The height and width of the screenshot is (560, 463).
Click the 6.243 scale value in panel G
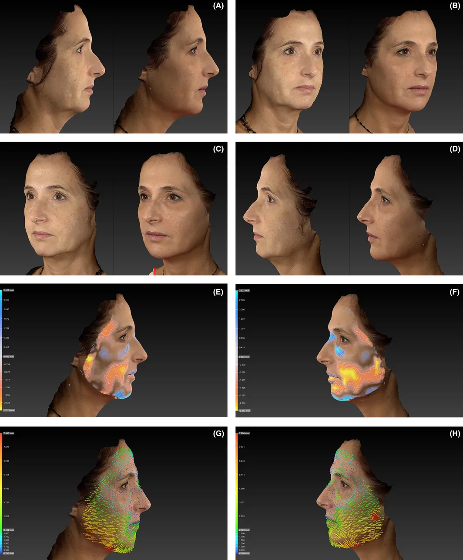click(7, 461)
